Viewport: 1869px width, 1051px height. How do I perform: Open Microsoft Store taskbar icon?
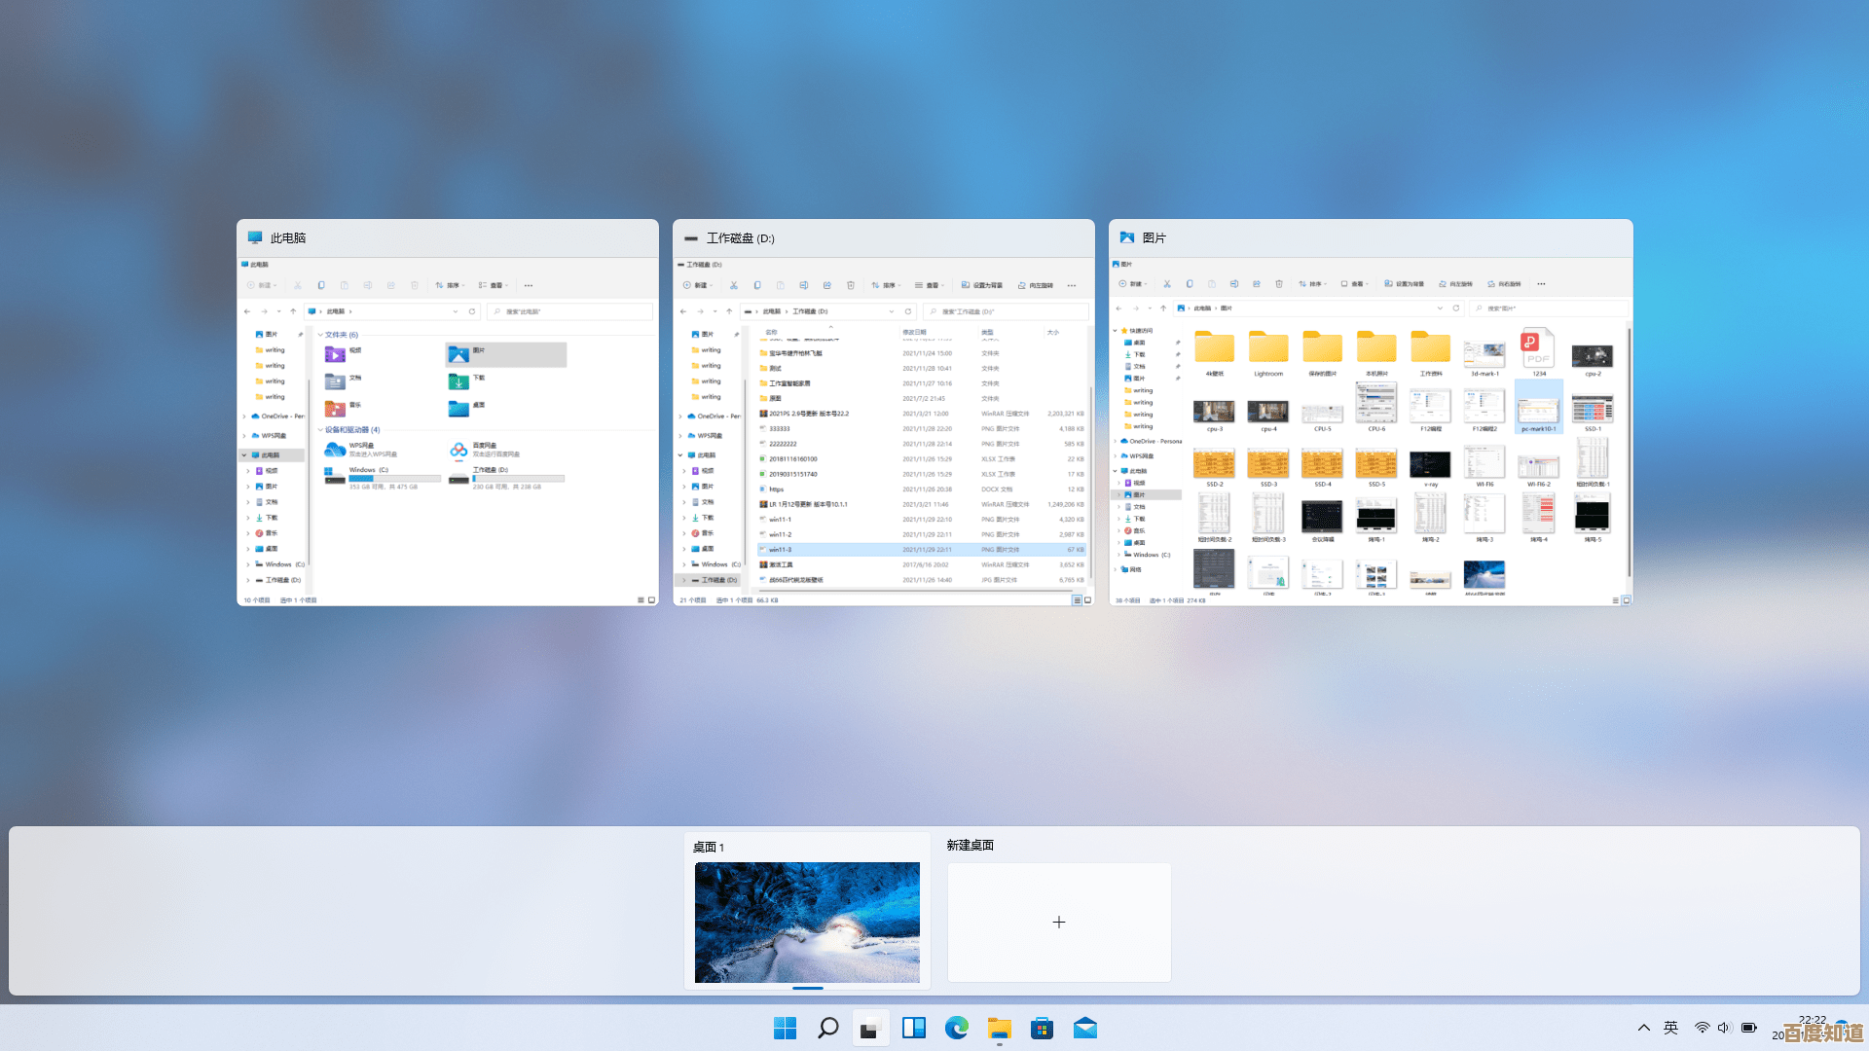point(1043,1028)
